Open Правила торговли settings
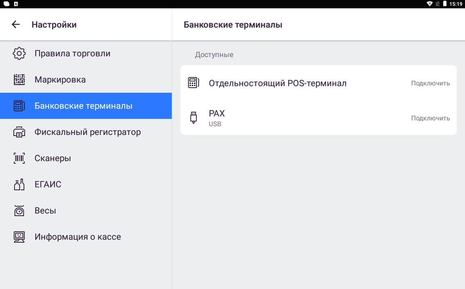The image size is (465, 289). pos(72,53)
